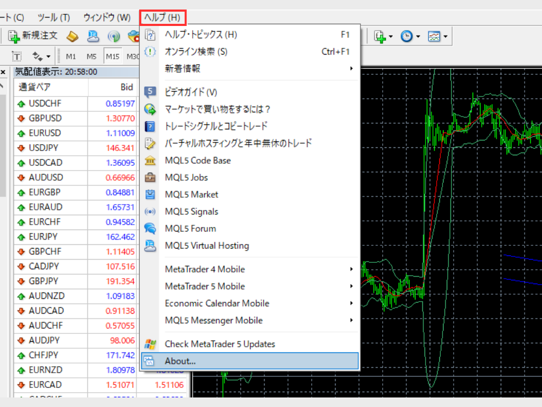This screenshot has width=542, height=407.
Task: Expand Economic Calendar Mobile submenu
Action: pyautogui.click(x=250, y=303)
